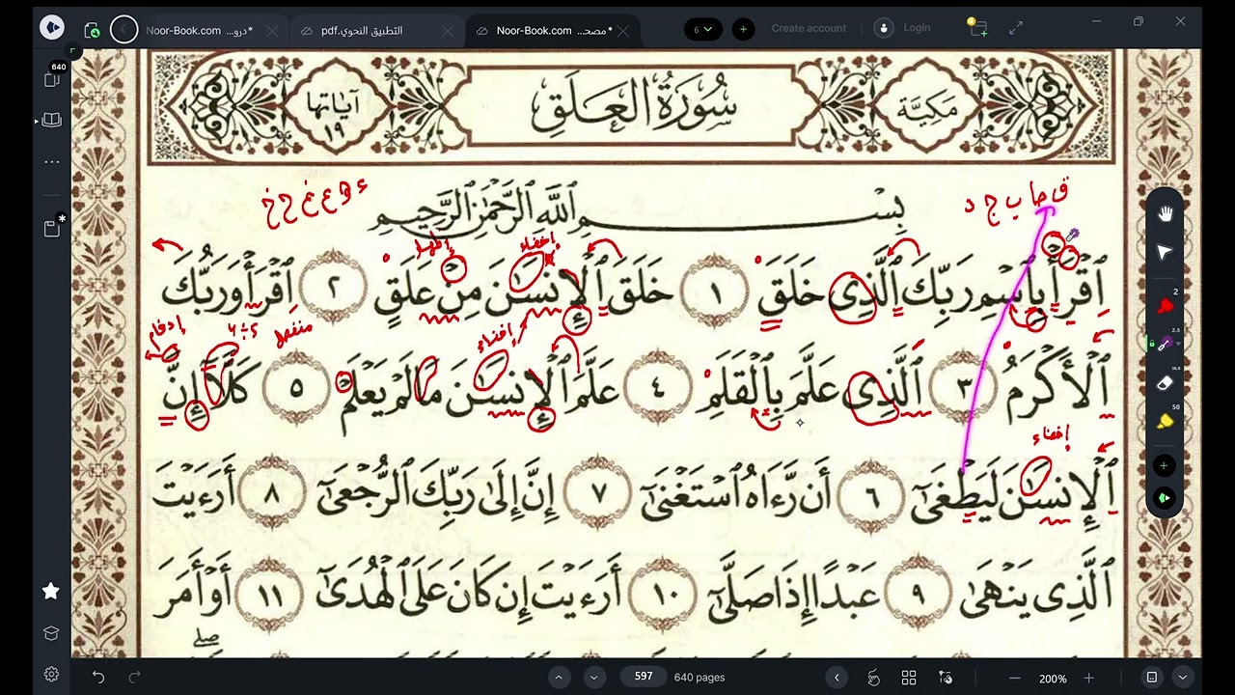Go to previous page with up arrow

pyautogui.click(x=559, y=678)
